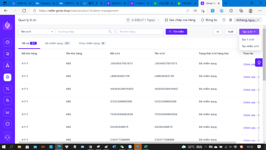Open the customers person sidebar icon
The image size is (266, 150).
(8, 101)
